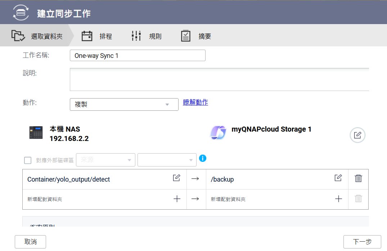Image resolution: width=387 pixels, height=251 pixels.
Task: Open the 瞭解動作 link
Action: tap(195, 102)
